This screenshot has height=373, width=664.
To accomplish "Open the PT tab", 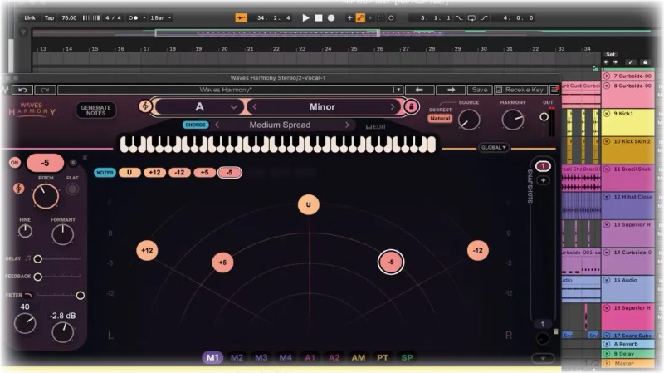I will click(383, 358).
